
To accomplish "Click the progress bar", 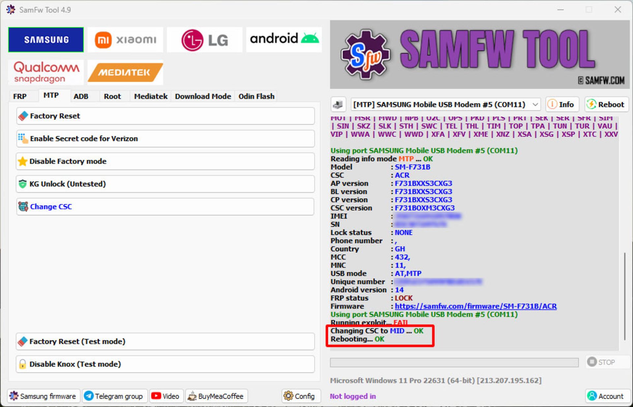I will click(x=454, y=362).
